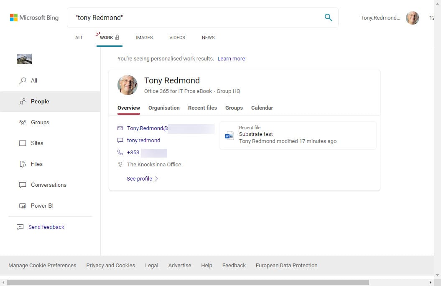Image resolution: width=441 pixels, height=286 pixels.
Task: Click the Microsoft Bing logo
Action: pyautogui.click(x=34, y=18)
